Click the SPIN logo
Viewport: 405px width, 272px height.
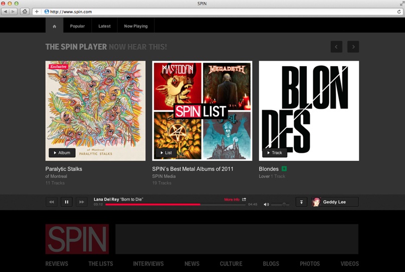point(77,239)
